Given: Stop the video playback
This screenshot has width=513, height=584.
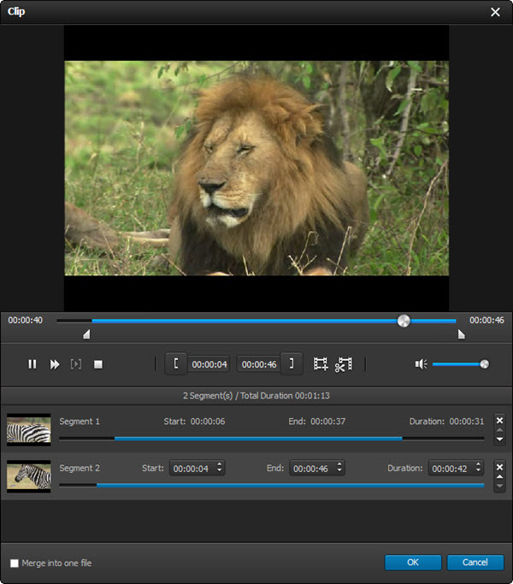Looking at the screenshot, I should 98,364.
